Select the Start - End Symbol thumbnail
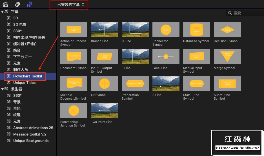The width and height of the screenshot is (264, 156). point(197,84)
